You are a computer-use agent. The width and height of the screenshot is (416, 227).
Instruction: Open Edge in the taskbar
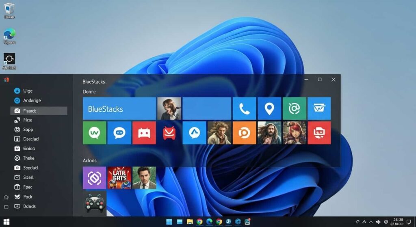pyautogui.click(x=209, y=222)
